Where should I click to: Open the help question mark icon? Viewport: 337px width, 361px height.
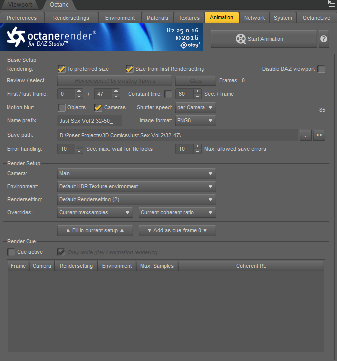click(324, 39)
